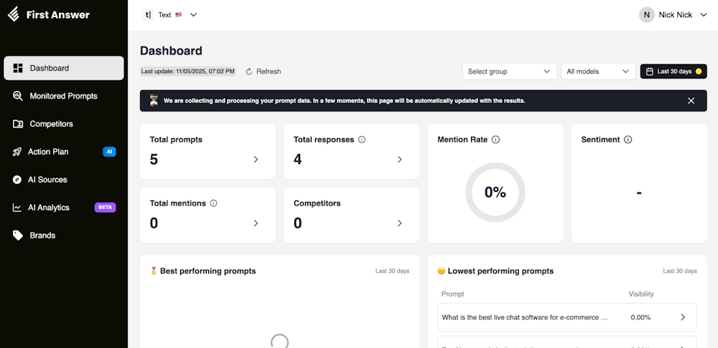Open AI Analytics beta section

point(49,208)
